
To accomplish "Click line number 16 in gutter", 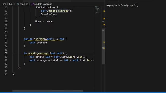I will click(x=6, y=7).
